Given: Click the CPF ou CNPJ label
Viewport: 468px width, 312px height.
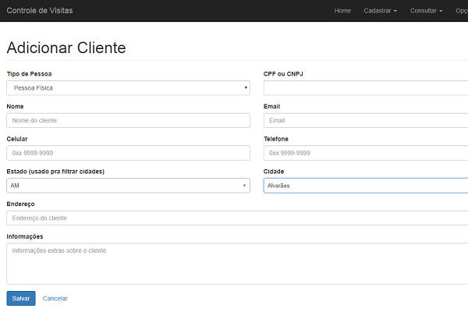Looking at the screenshot, I should pyautogui.click(x=283, y=74).
